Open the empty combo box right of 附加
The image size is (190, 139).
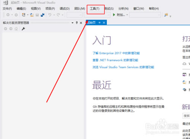[x=145, y=15]
